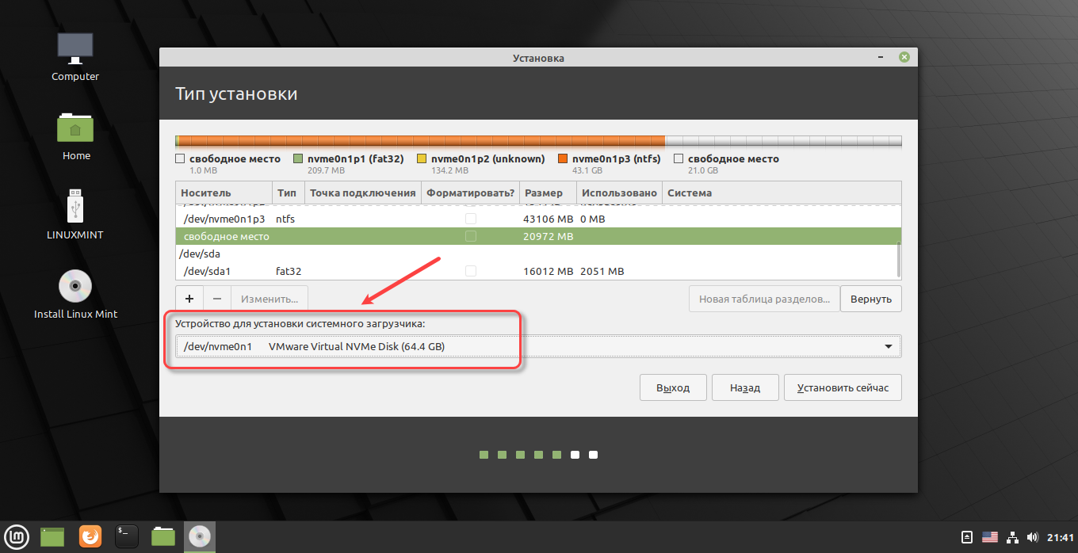The height and width of the screenshot is (553, 1078).
Task: Click the fat32 type cell for sda1
Action: (289, 271)
